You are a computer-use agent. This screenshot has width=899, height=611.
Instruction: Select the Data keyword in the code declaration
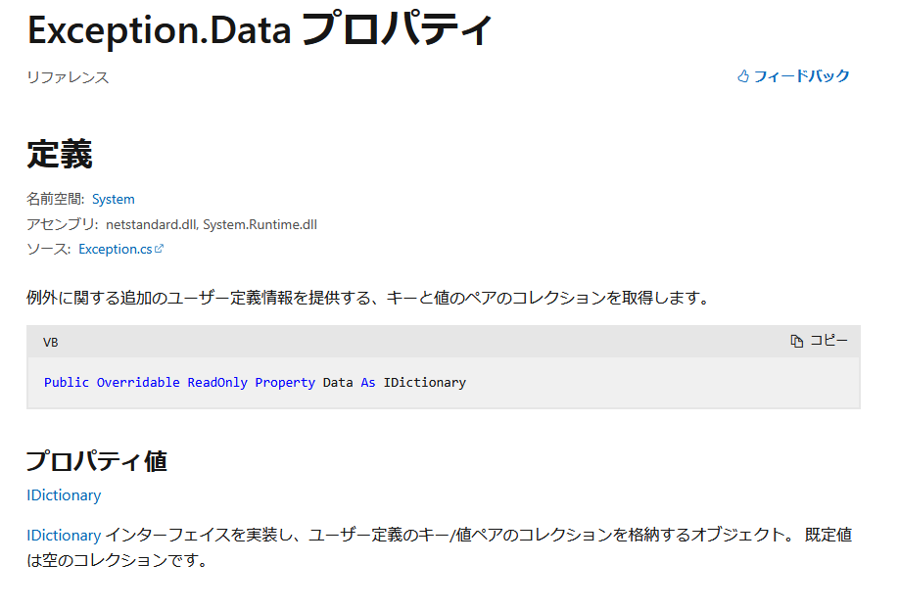pos(337,382)
